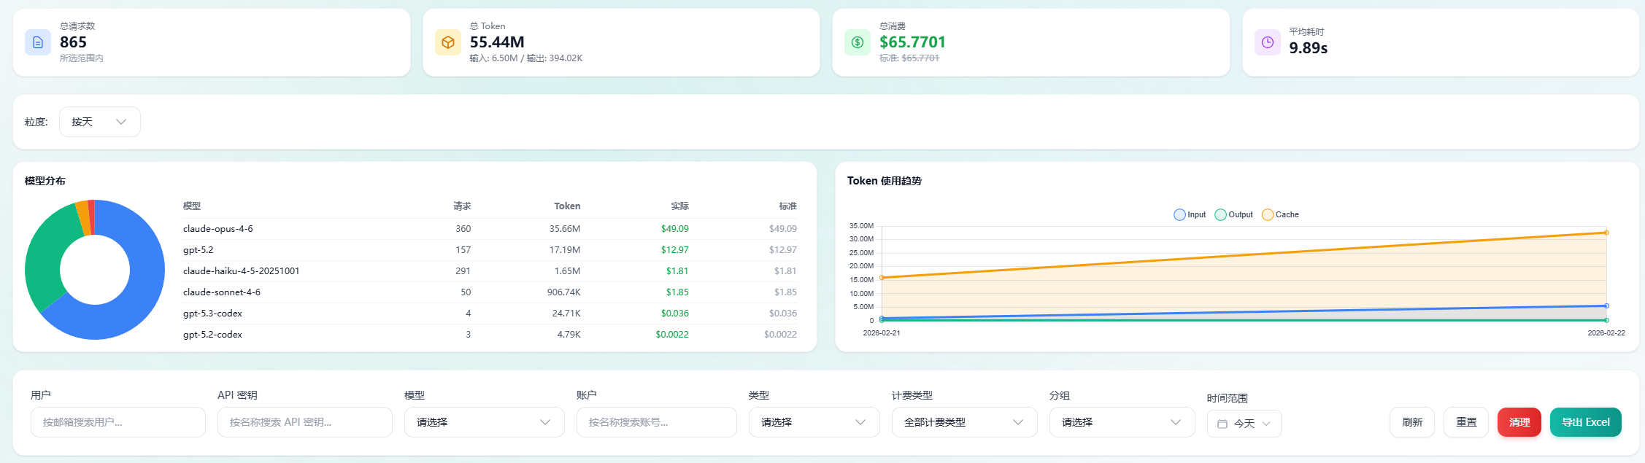Toggle the Input legend series

pos(1190,214)
